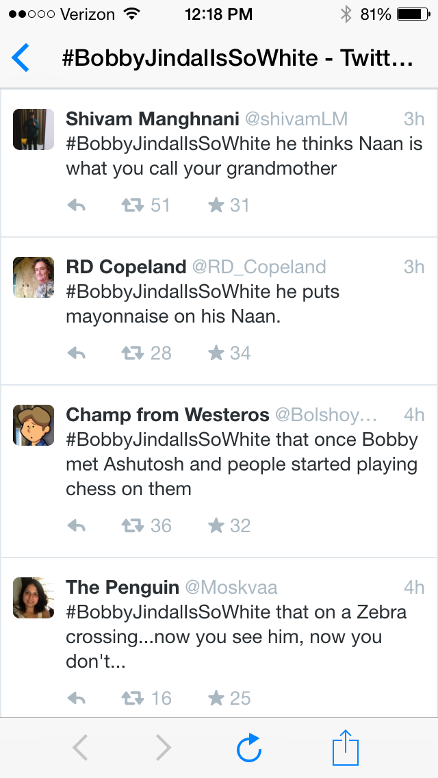
Task: Reload the page with the refresh icon
Action: pyautogui.click(x=249, y=748)
